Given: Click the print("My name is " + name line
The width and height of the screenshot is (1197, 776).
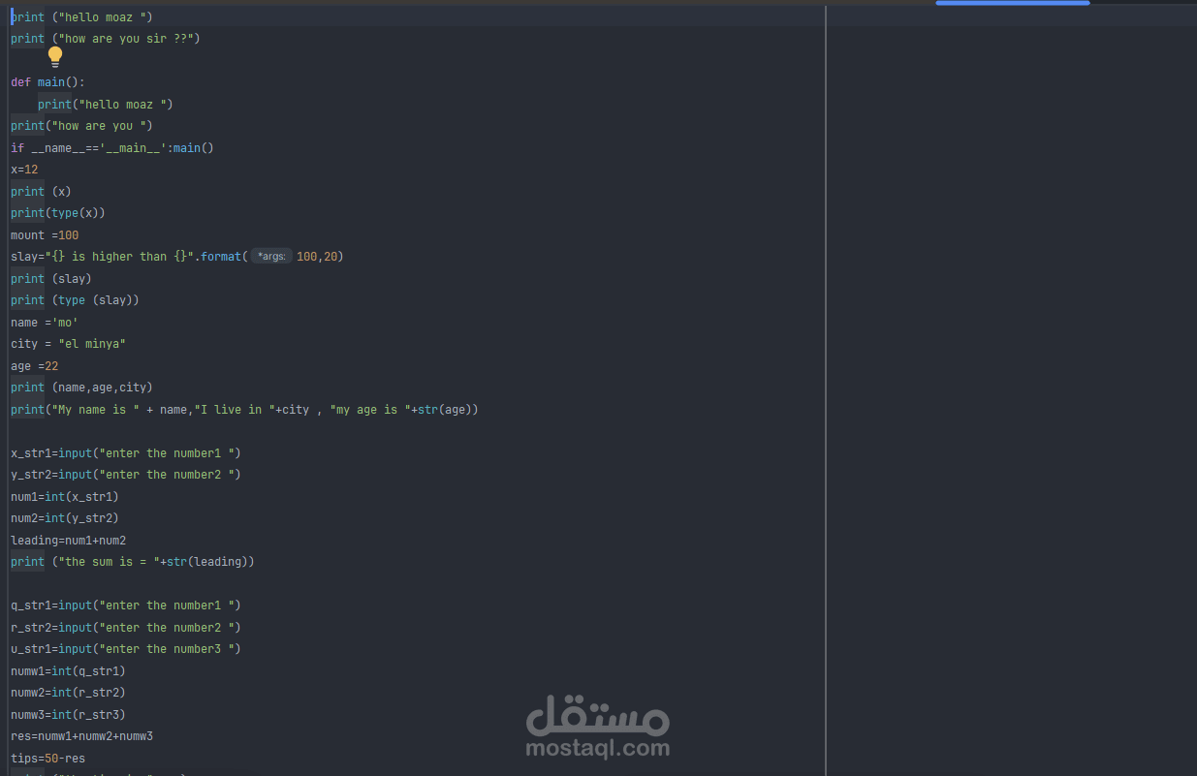Looking at the screenshot, I should pyautogui.click(x=245, y=410).
